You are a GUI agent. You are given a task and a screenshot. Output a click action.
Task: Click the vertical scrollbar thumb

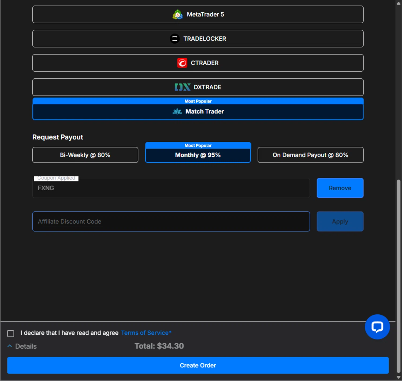coord(399,276)
